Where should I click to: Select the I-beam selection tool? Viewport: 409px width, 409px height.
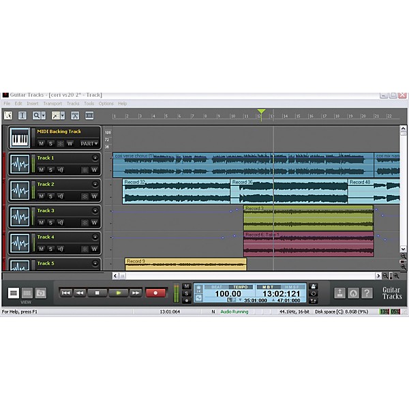point(22,116)
